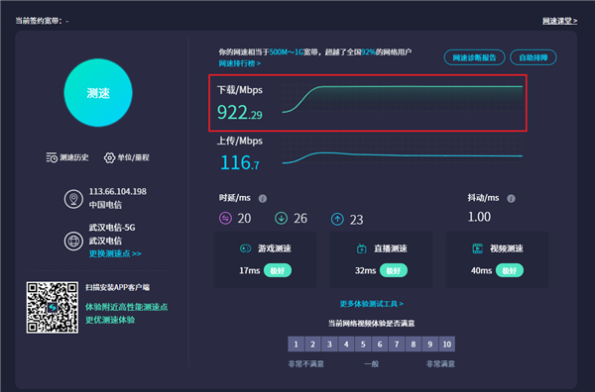Viewport: 595px width, 392px height.
Task: Select the 视频测速 film icon
Action: point(477,248)
